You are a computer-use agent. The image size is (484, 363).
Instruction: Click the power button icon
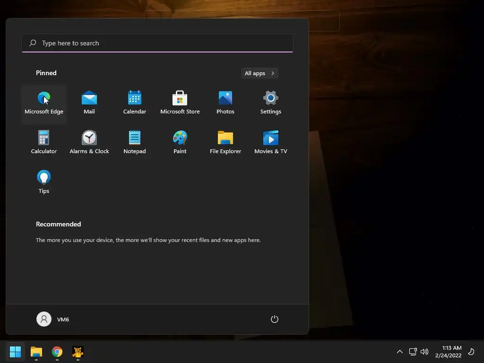tap(275, 319)
